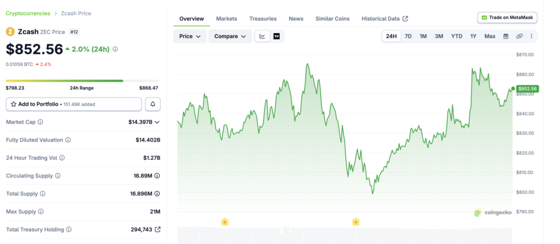Click the $870.00 axis label
The height and width of the screenshot is (244, 560).
click(x=524, y=55)
